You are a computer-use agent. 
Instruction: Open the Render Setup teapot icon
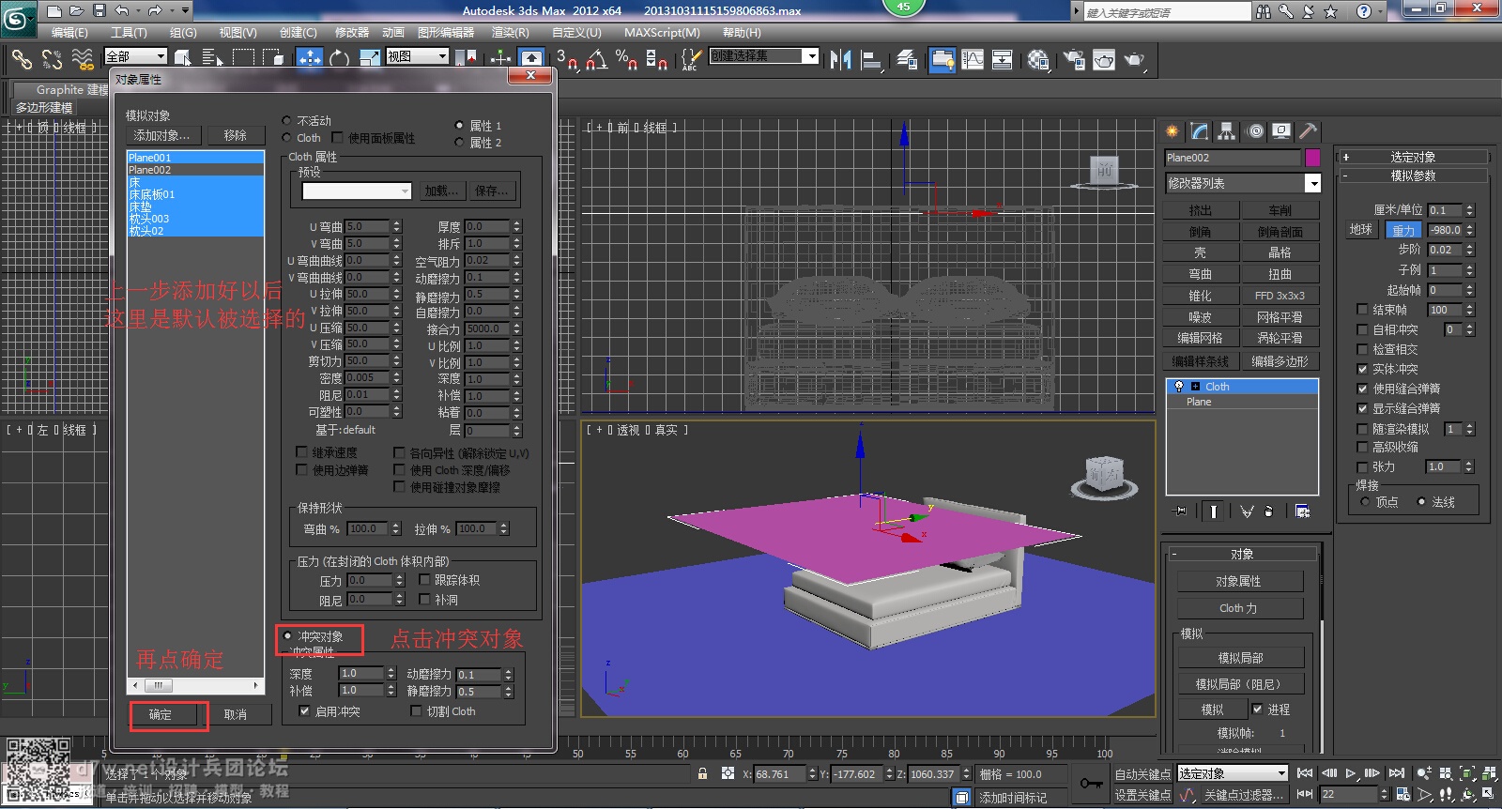click(1073, 59)
